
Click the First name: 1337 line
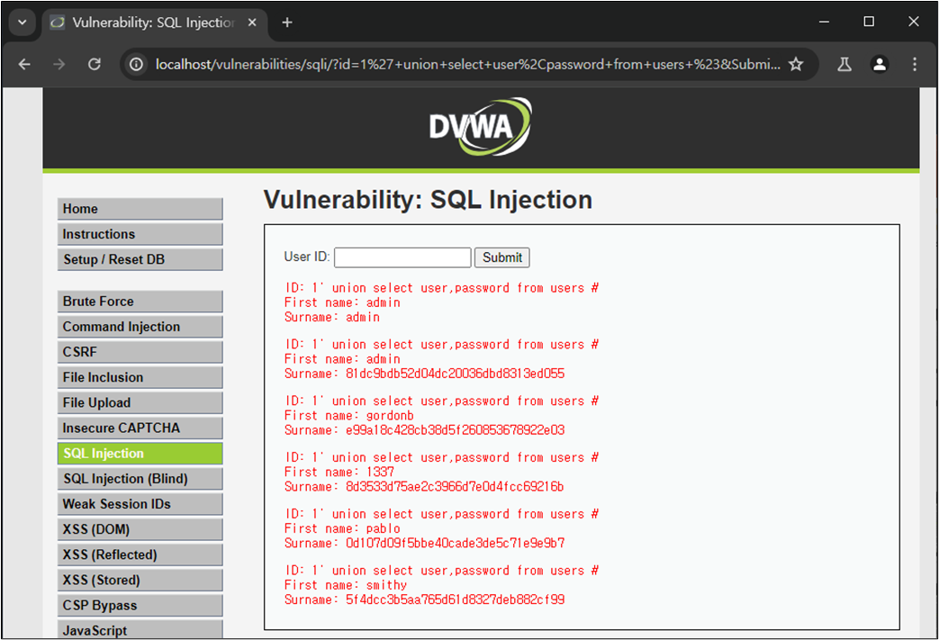point(339,472)
